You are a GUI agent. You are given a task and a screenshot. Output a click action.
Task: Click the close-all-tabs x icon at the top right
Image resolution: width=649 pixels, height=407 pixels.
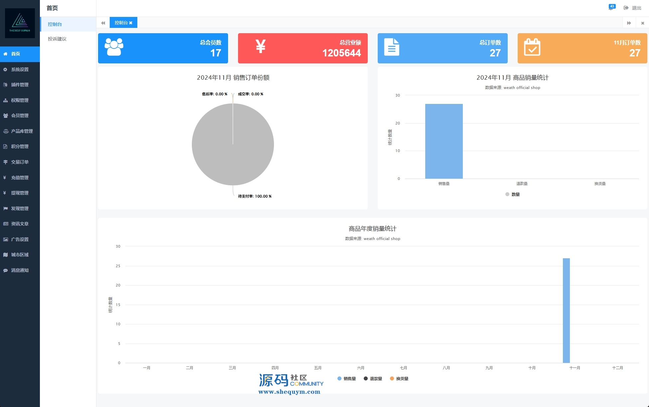click(642, 23)
